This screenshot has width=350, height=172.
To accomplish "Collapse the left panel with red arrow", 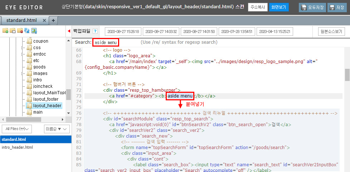I will click(x=69, y=31).
